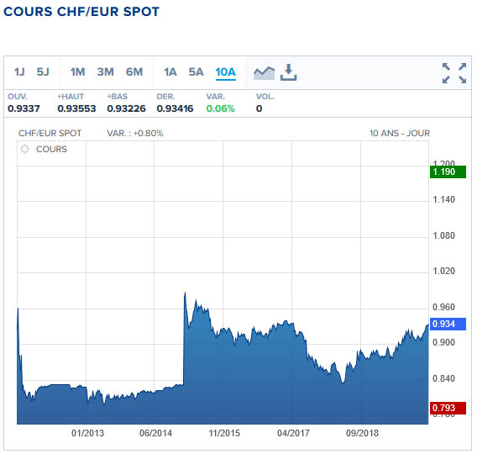This screenshot has width=477, height=454.
Task: Click the 10 ANS - JOUR label
Action: [400, 134]
